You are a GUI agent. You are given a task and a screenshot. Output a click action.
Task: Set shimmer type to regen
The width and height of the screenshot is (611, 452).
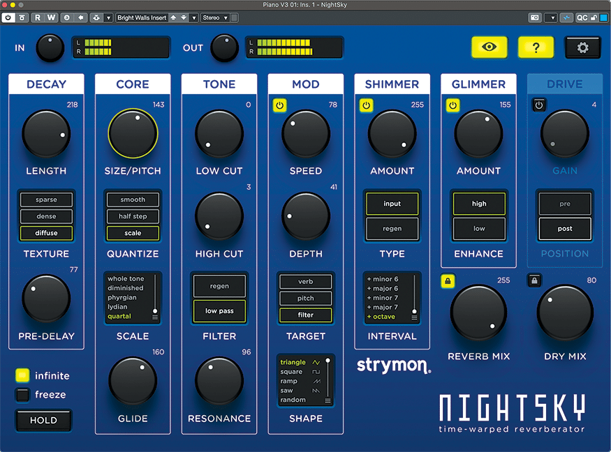tap(392, 229)
